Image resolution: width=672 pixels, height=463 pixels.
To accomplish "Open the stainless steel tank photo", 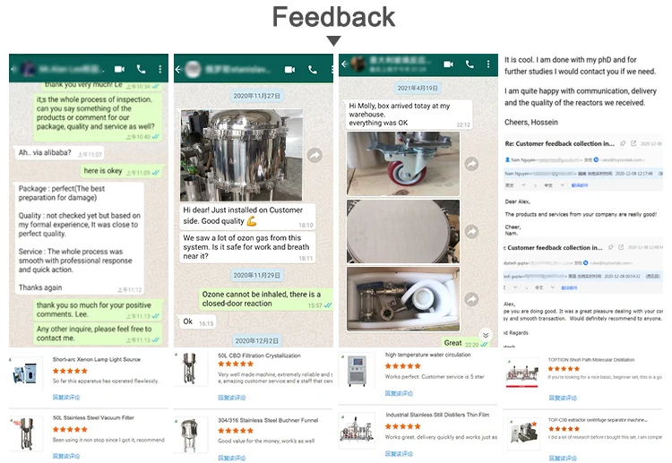I will coord(241,155).
